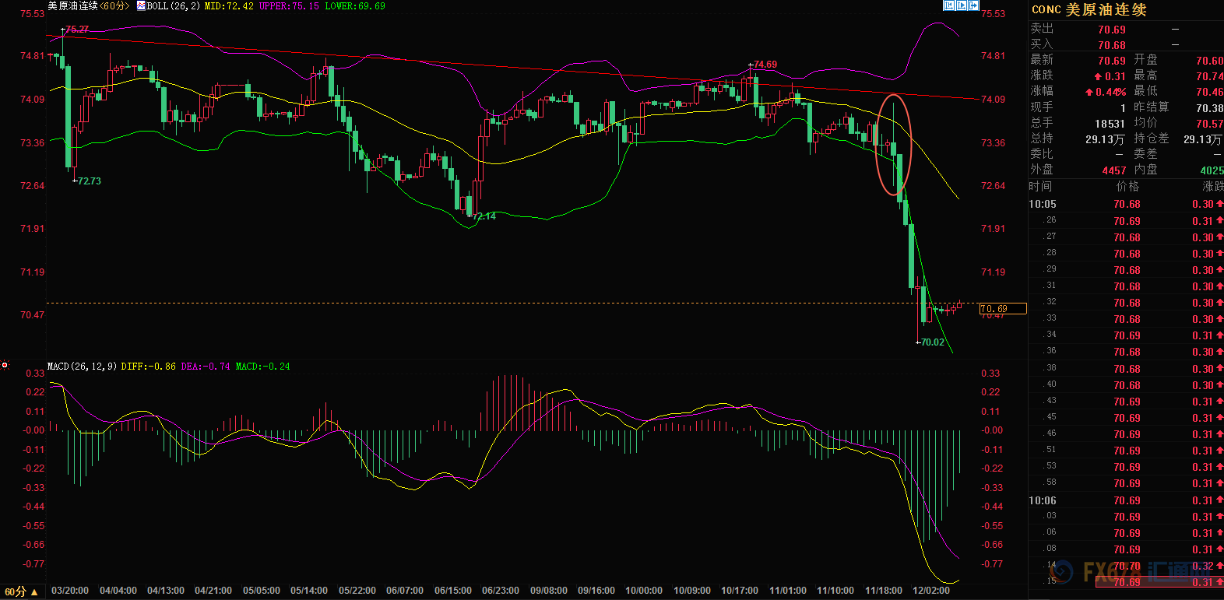Click the small icon before the BOLL label
Viewport: 1224px width, 600px height.
click(x=141, y=5)
